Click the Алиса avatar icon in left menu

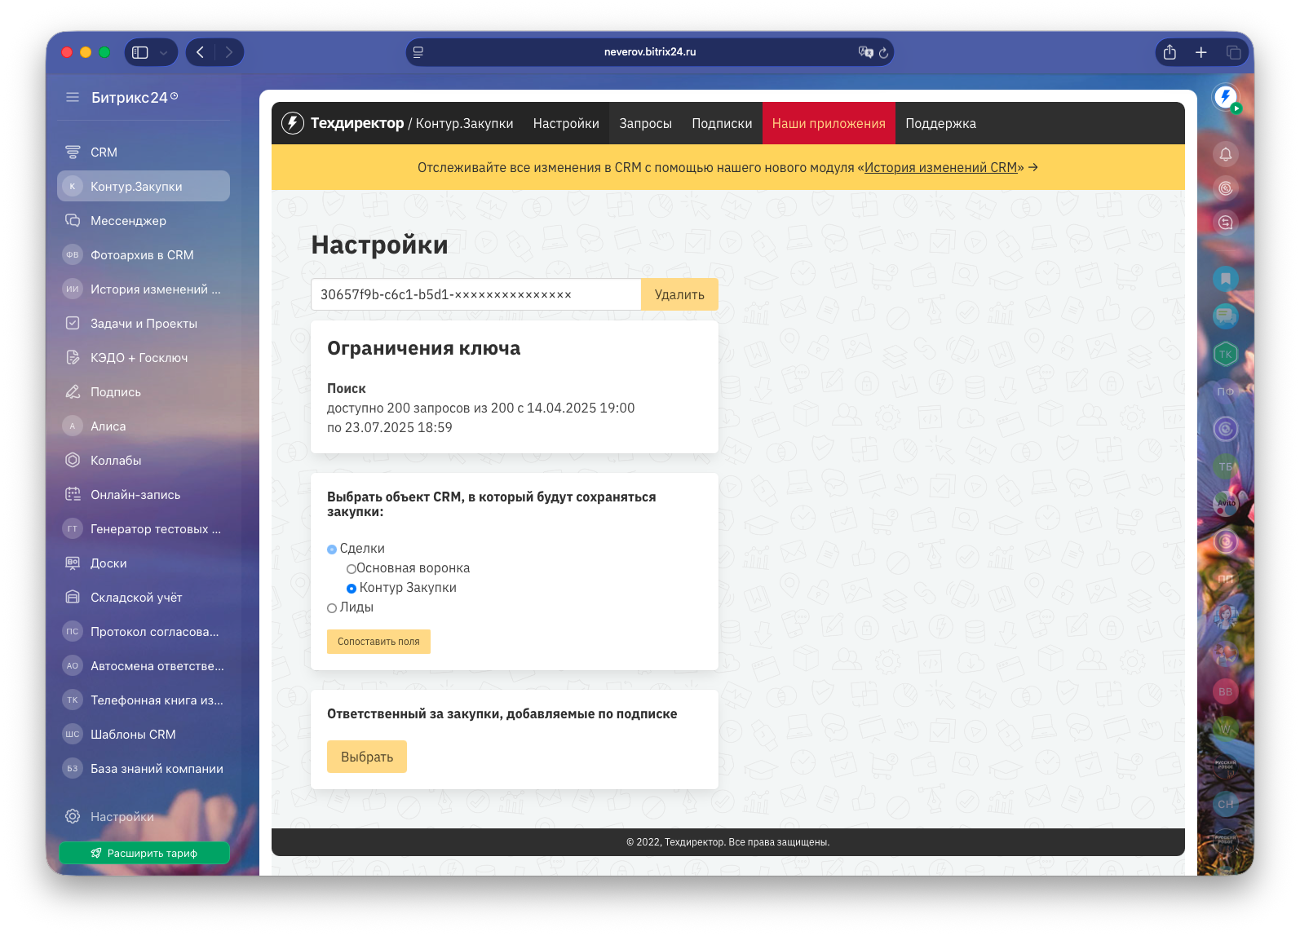coord(73,426)
